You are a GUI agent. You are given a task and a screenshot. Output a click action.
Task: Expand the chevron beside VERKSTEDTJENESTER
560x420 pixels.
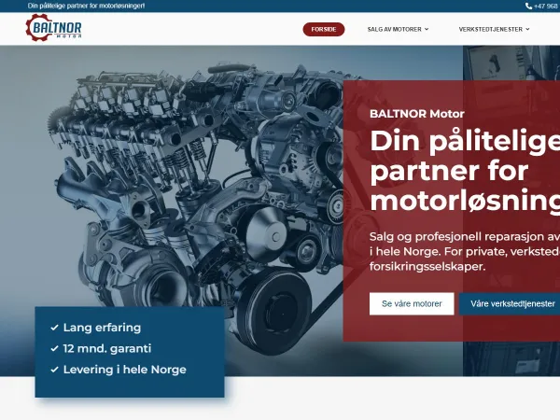point(527,29)
